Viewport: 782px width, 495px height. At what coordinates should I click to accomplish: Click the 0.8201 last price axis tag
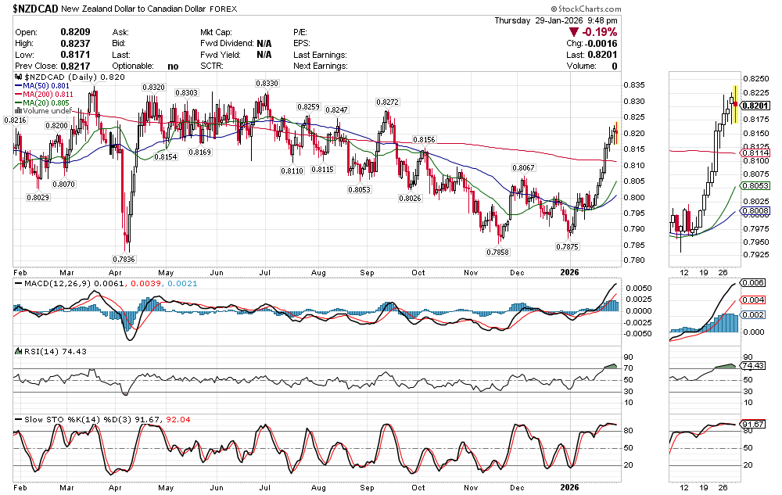pos(755,106)
